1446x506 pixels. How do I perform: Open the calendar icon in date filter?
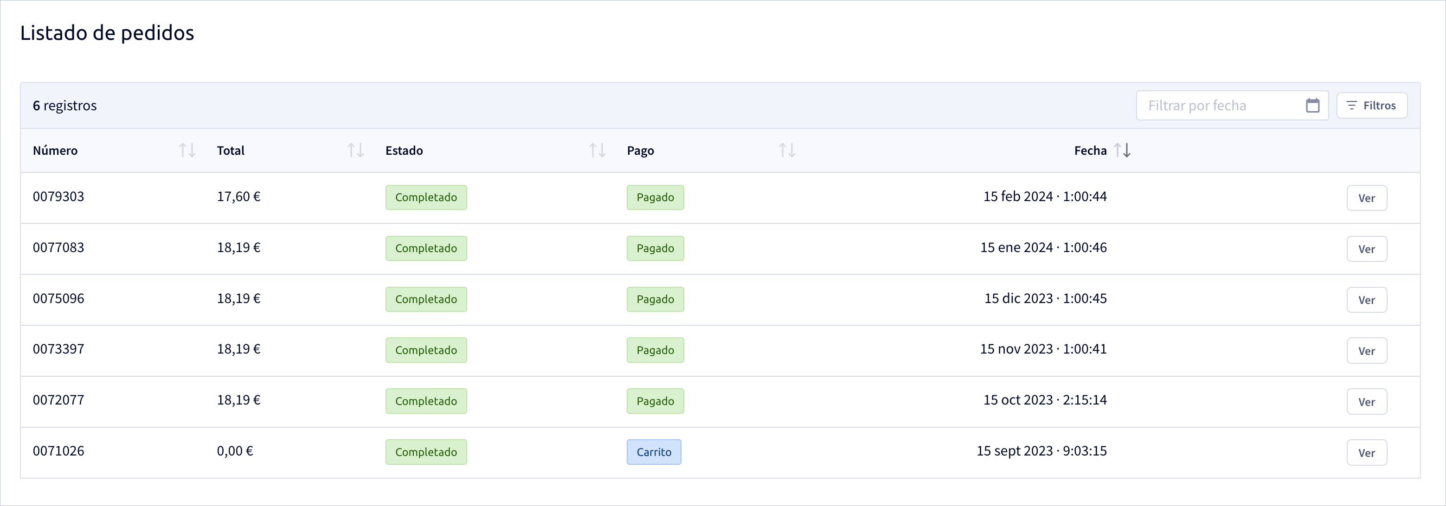(1312, 106)
